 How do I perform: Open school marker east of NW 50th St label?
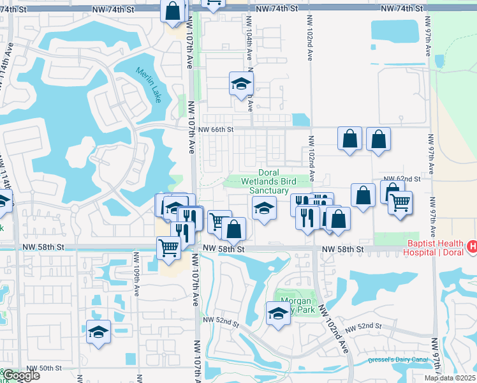pyautogui.click(x=99, y=333)
